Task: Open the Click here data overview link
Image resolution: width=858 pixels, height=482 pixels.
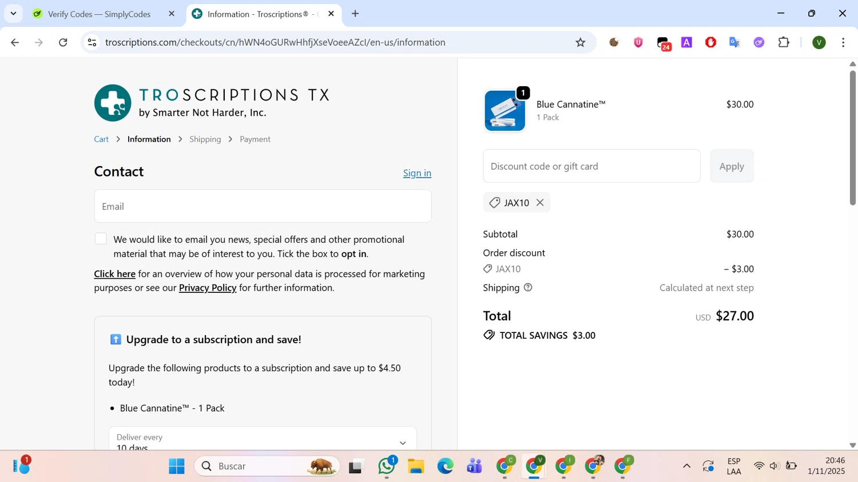Action: click(x=114, y=274)
